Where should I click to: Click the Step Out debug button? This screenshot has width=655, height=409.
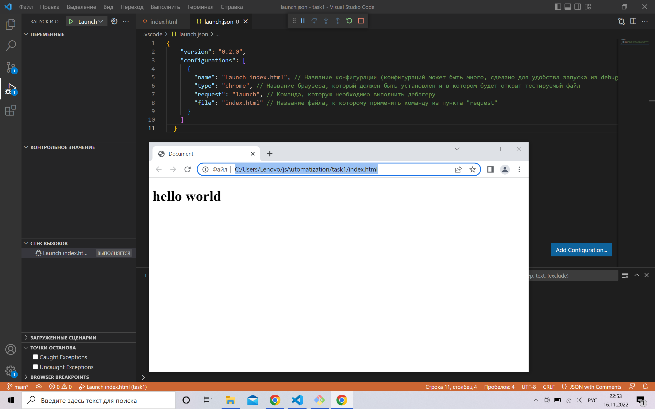coord(337,21)
